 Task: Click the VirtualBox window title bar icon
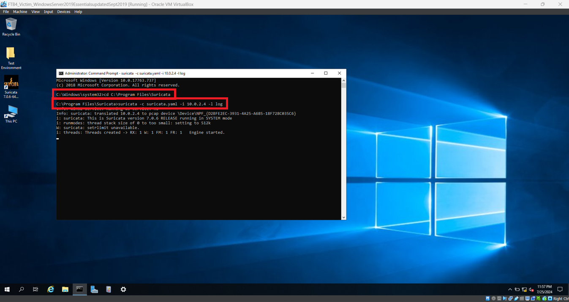point(3,4)
